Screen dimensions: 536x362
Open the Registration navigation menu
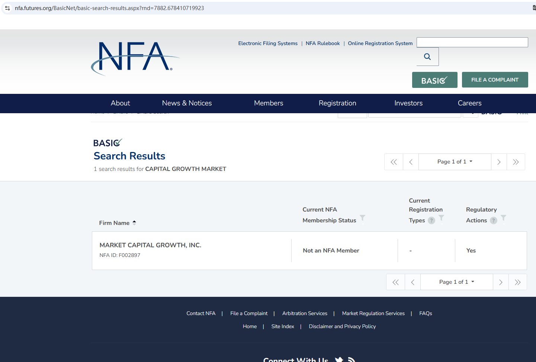click(x=337, y=103)
